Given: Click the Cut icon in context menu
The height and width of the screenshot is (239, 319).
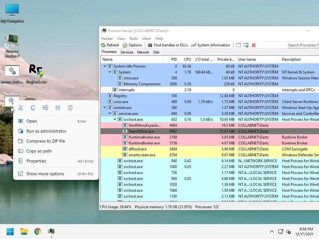Looking at the screenshot, I should coord(21,108).
